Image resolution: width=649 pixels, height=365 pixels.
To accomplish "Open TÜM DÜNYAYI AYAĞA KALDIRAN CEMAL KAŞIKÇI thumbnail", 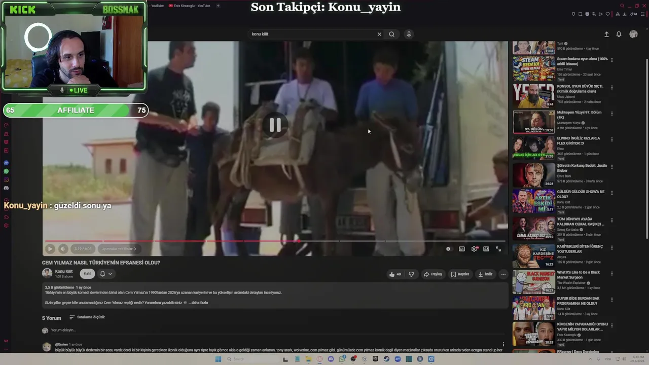I will pyautogui.click(x=534, y=229).
